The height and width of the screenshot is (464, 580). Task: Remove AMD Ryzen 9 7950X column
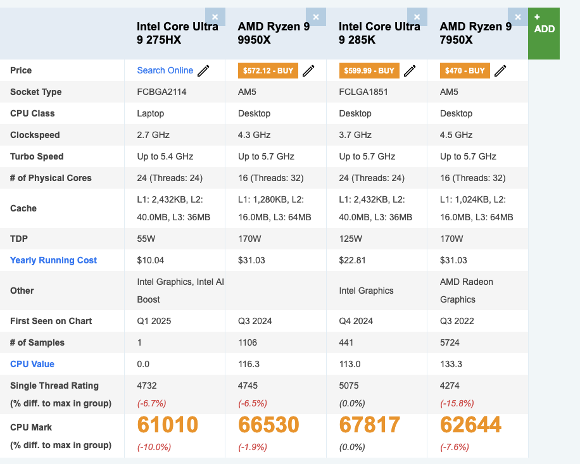point(518,17)
